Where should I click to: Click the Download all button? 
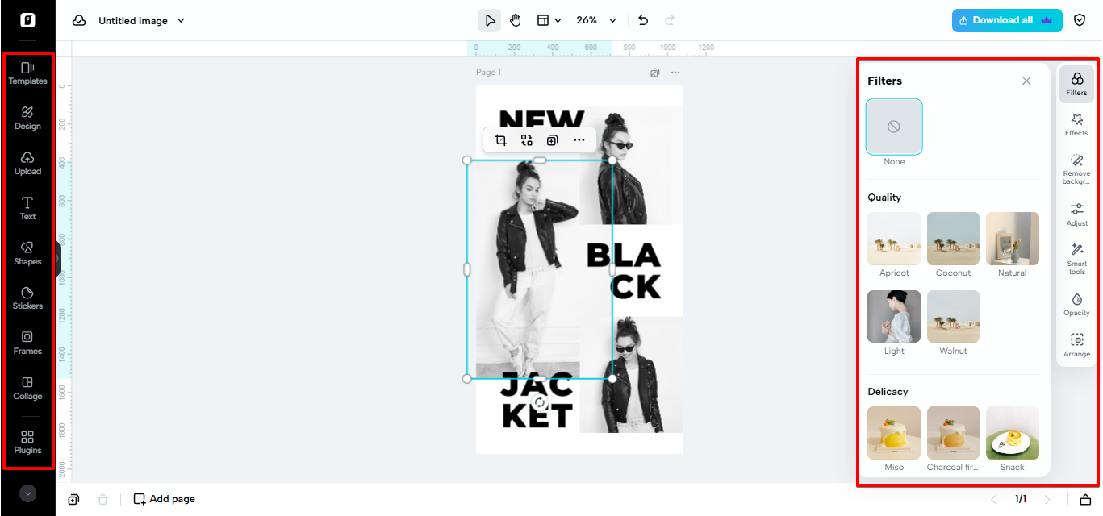tap(1006, 19)
